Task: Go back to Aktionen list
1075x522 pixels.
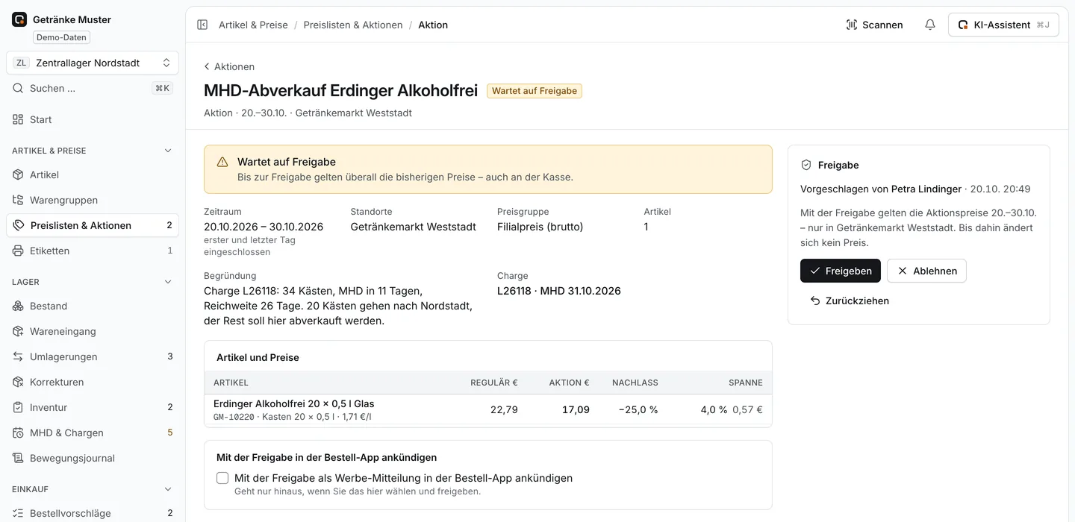Action: click(x=229, y=66)
